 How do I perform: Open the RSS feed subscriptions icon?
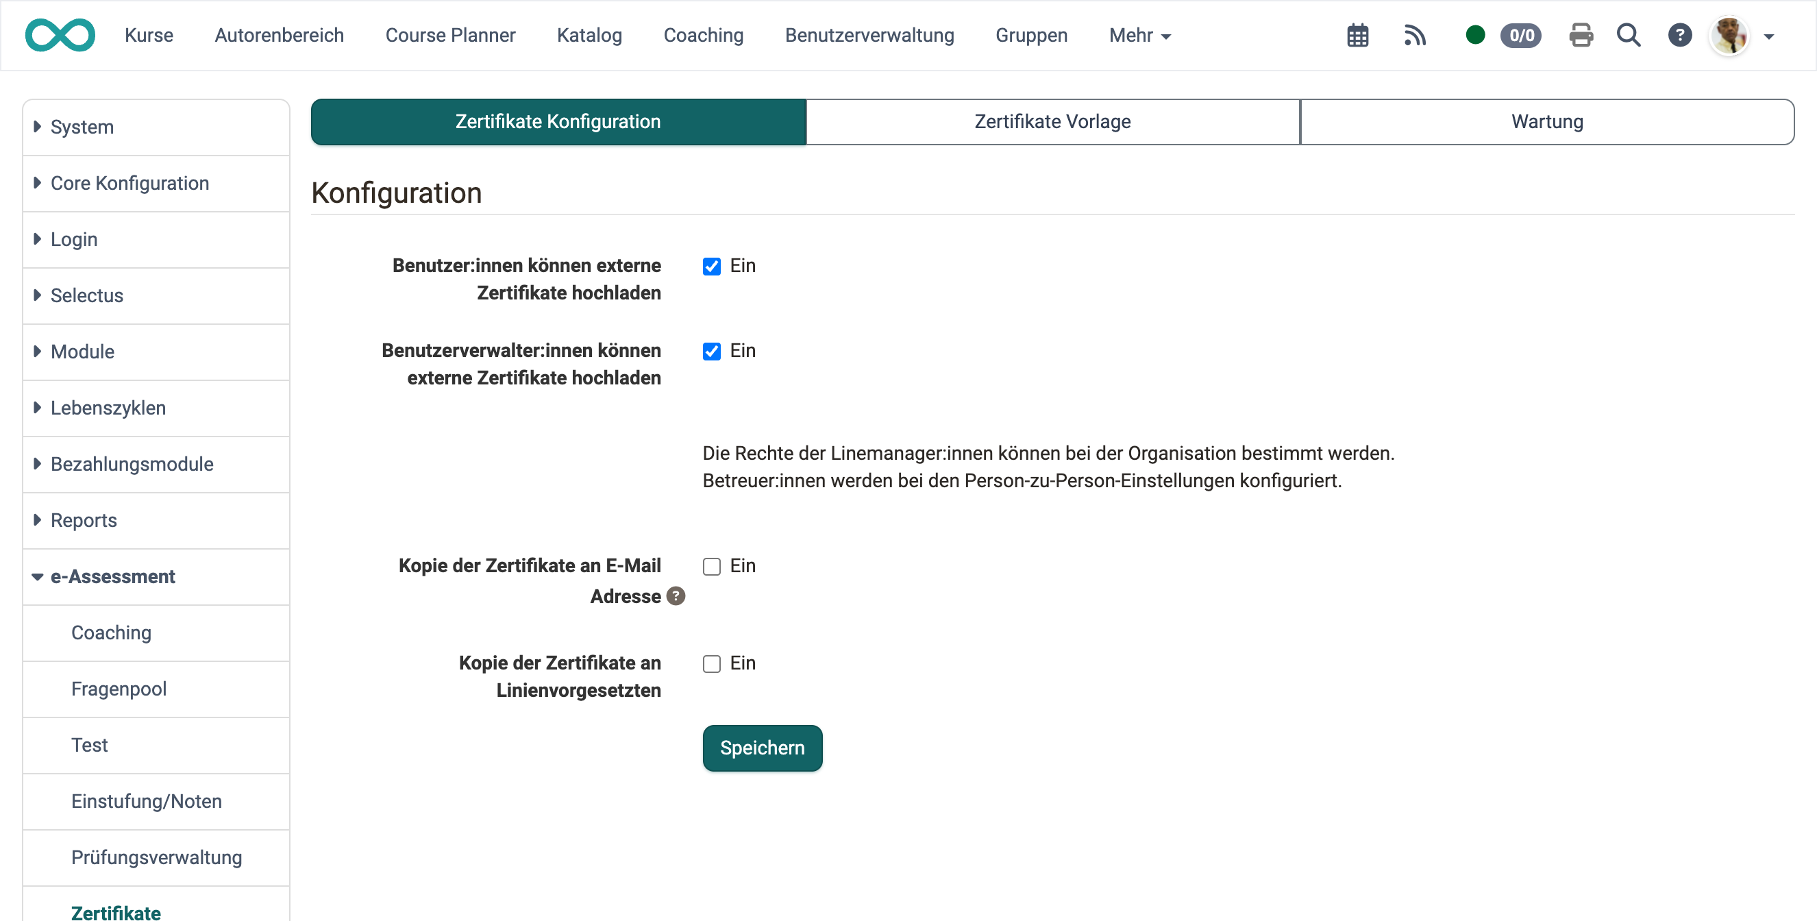pos(1414,35)
